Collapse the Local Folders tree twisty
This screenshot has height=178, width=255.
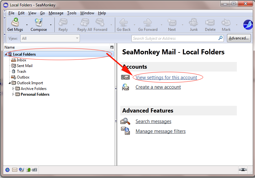coord(6,54)
